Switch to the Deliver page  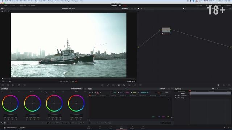[143, 127]
